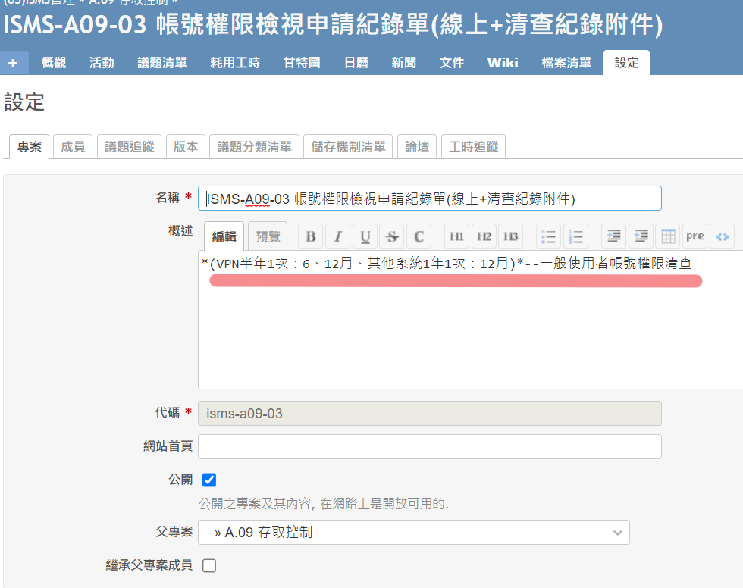Toggle underline in description editor
Screen dimensions: 743x588
(365, 236)
